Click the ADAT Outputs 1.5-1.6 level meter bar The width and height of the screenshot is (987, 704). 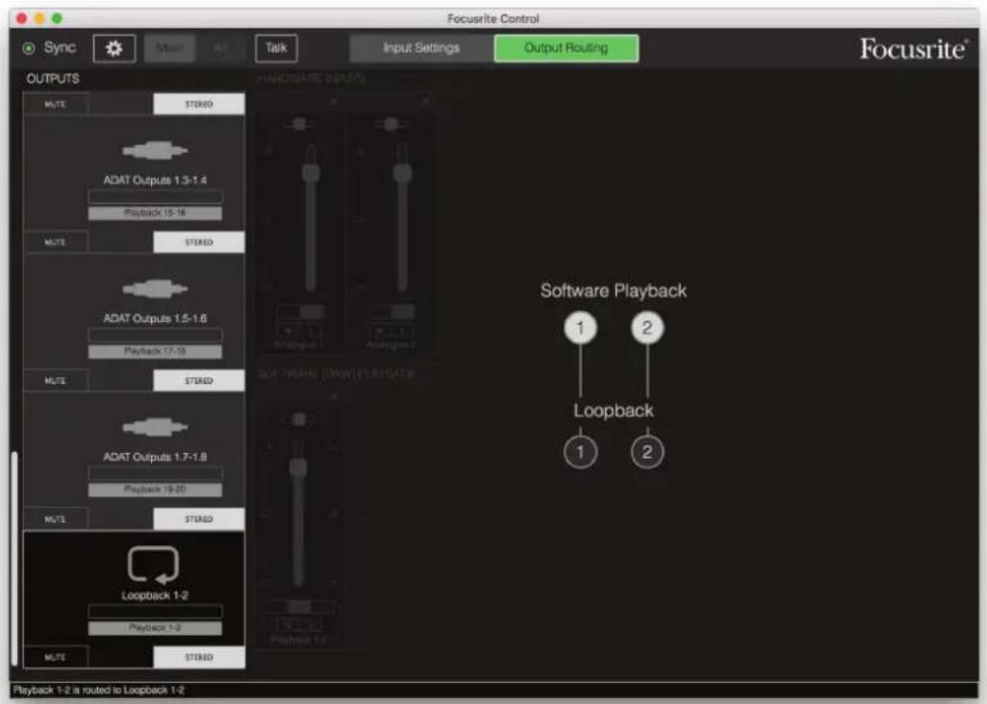(x=155, y=335)
